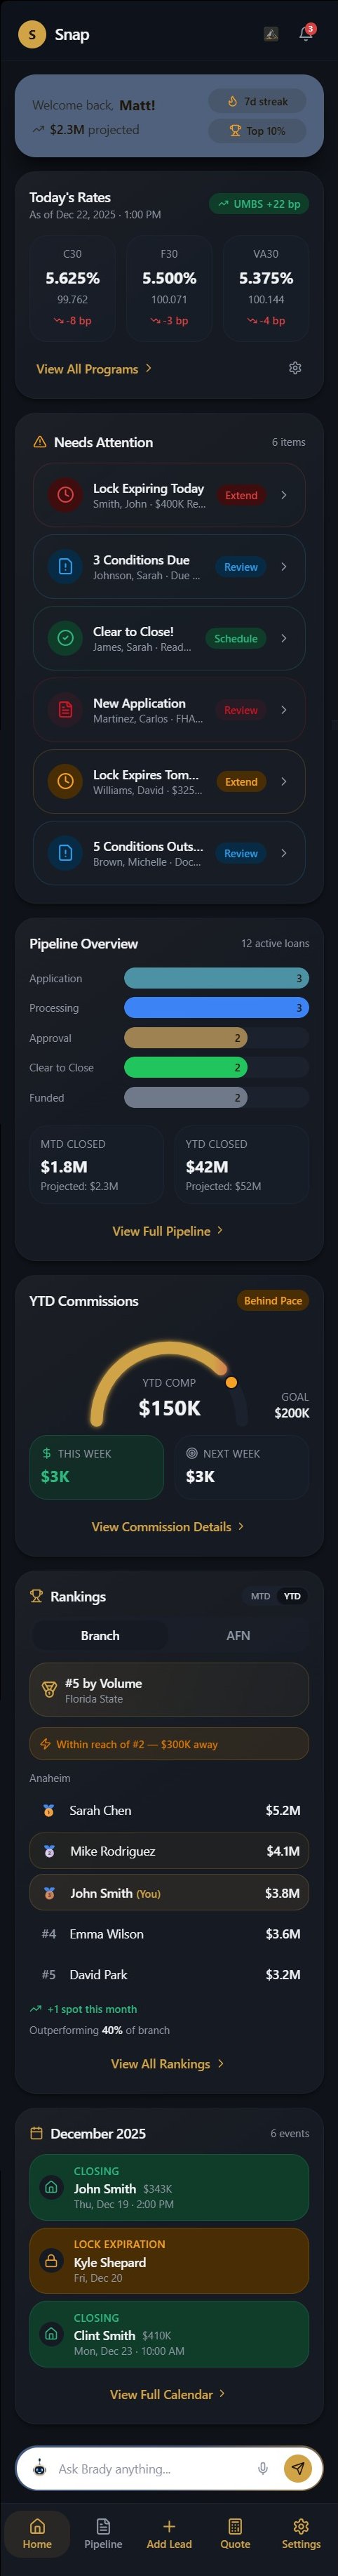Select the Processing pipeline bar
338x2576 pixels.
(x=216, y=1008)
